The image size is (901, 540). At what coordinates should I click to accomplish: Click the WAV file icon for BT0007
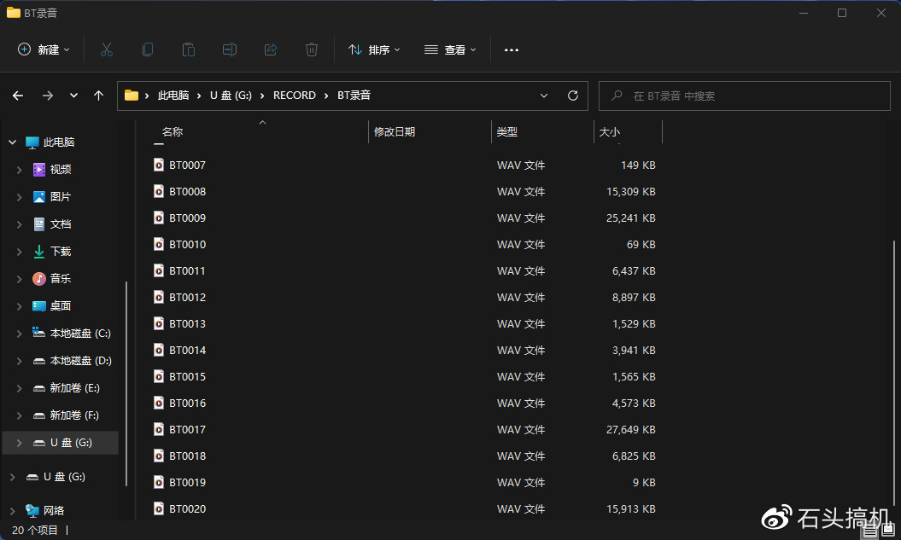tap(159, 165)
